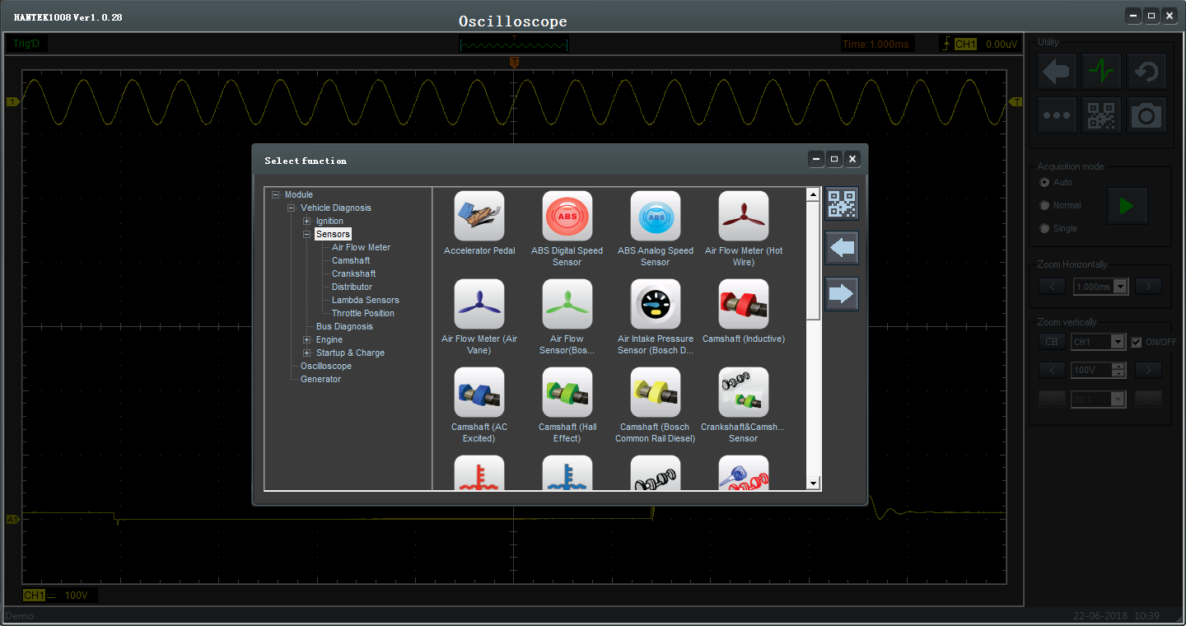Select Lambda Sensors in the tree
Image resolution: width=1186 pixels, height=626 pixels.
click(365, 300)
